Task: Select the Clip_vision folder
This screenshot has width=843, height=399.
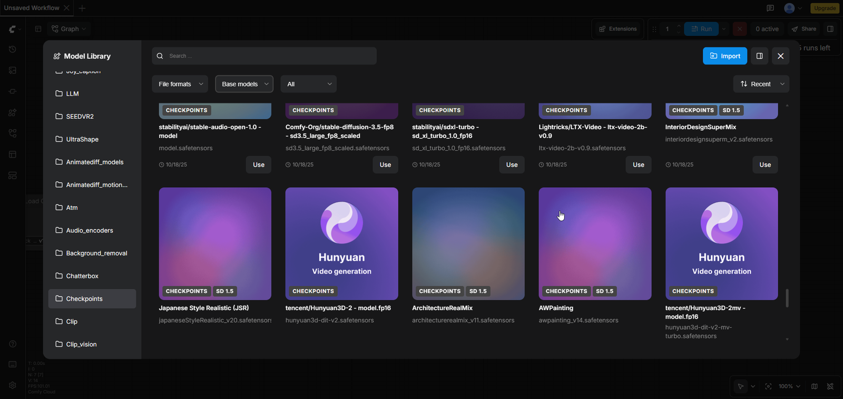Action: coord(92,344)
